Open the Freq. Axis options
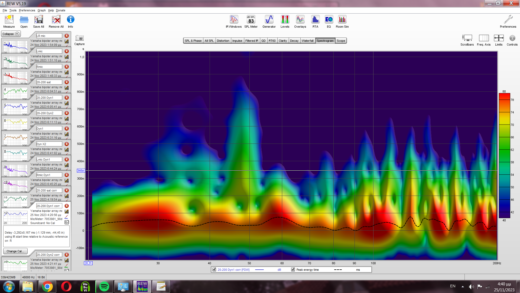This screenshot has height=293, width=520. [484, 38]
